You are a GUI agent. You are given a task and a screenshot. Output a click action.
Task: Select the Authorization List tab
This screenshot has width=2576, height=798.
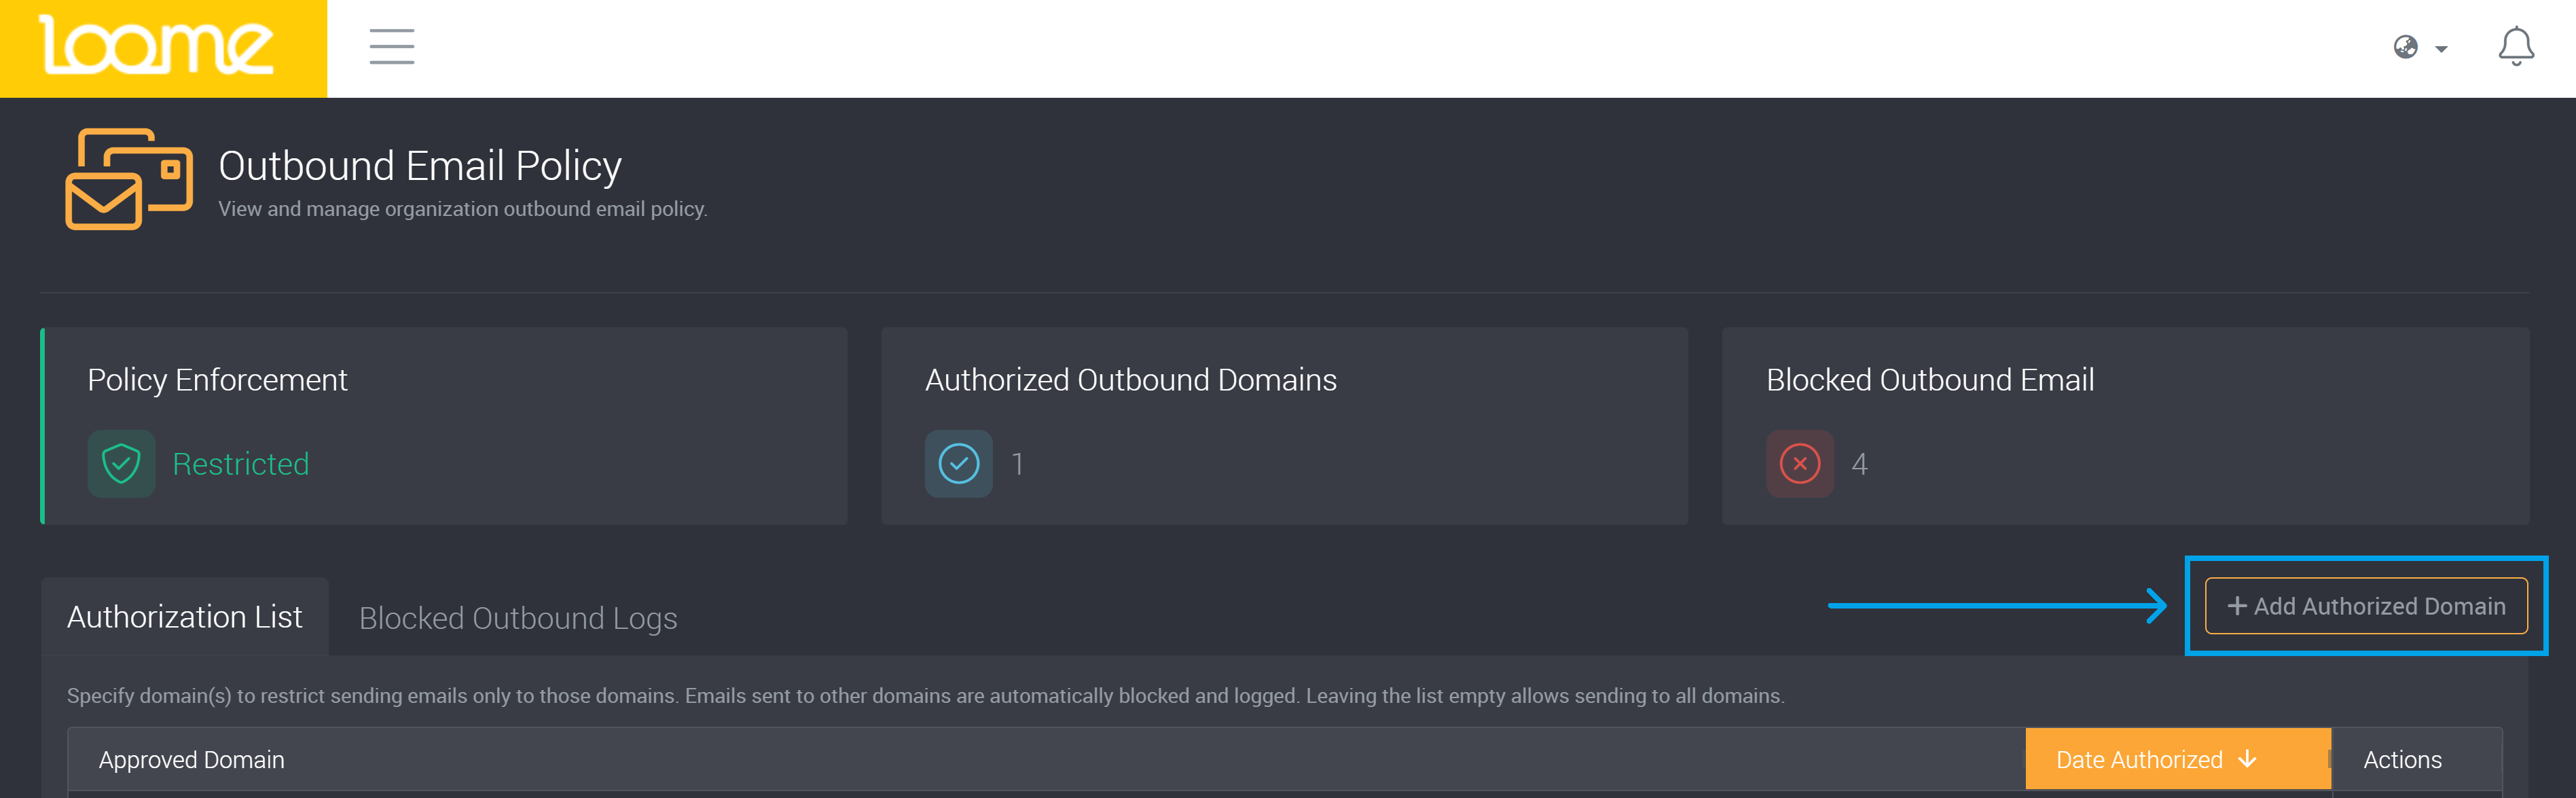[184, 617]
